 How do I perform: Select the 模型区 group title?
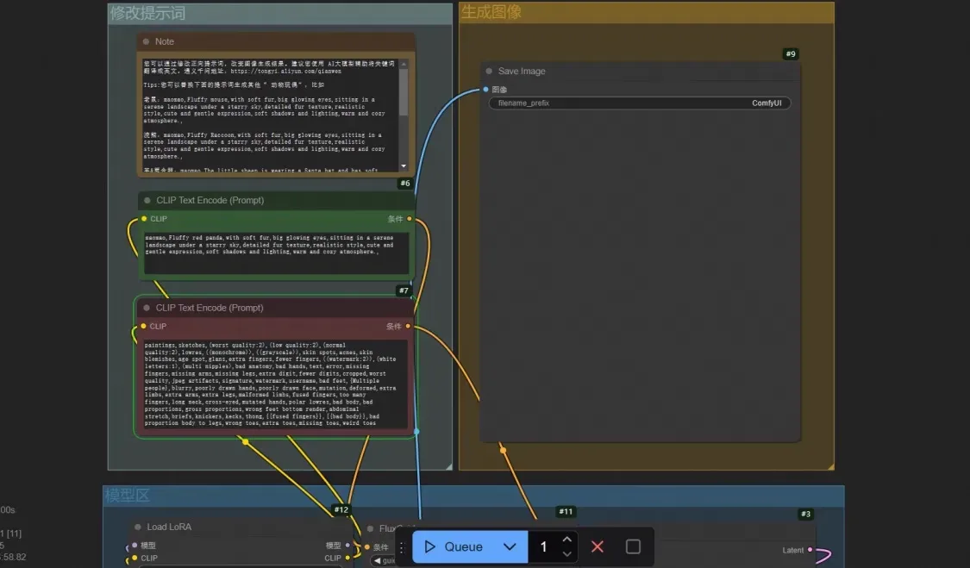coord(128,496)
